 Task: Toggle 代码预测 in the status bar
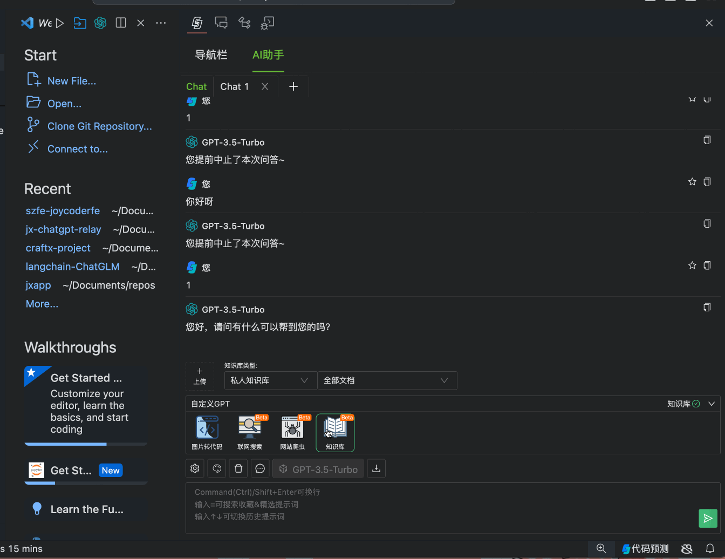coord(646,549)
